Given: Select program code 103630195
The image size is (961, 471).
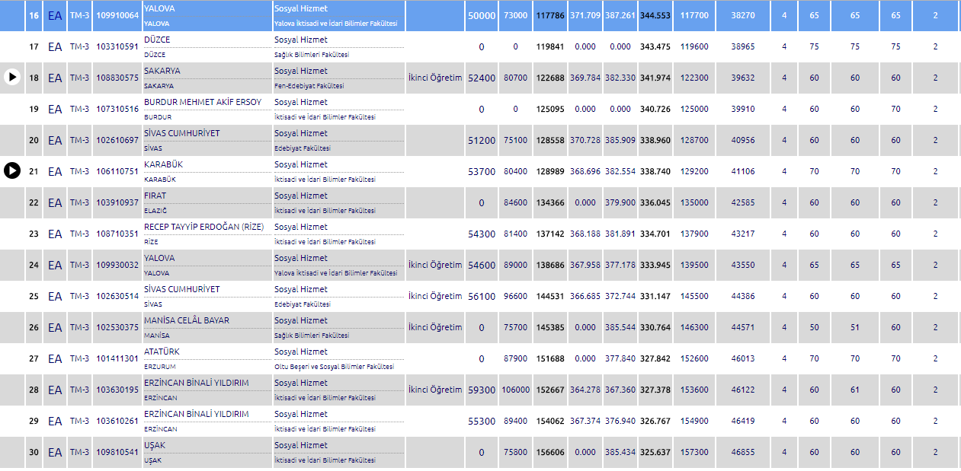Looking at the screenshot, I should point(117,390).
